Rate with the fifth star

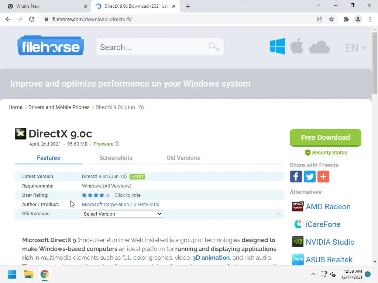coord(108,195)
